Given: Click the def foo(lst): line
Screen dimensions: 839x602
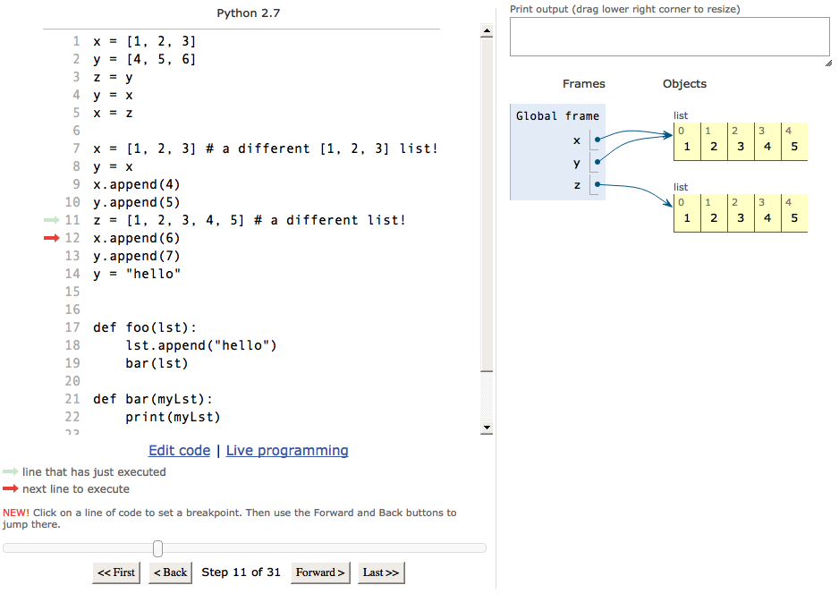Looking at the screenshot, I should coord(145,327).
